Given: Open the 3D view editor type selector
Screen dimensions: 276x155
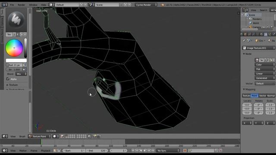Looking at the screenshot, I should (x=5, y=136).
